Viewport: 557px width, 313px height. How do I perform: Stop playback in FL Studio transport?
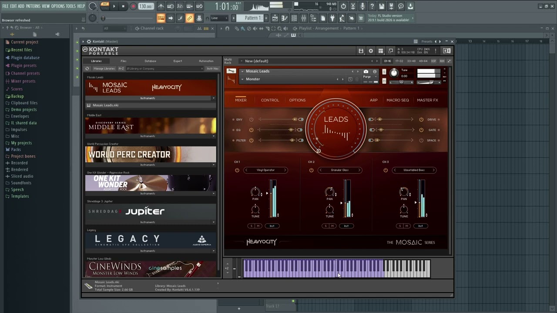tap(123, 6)
